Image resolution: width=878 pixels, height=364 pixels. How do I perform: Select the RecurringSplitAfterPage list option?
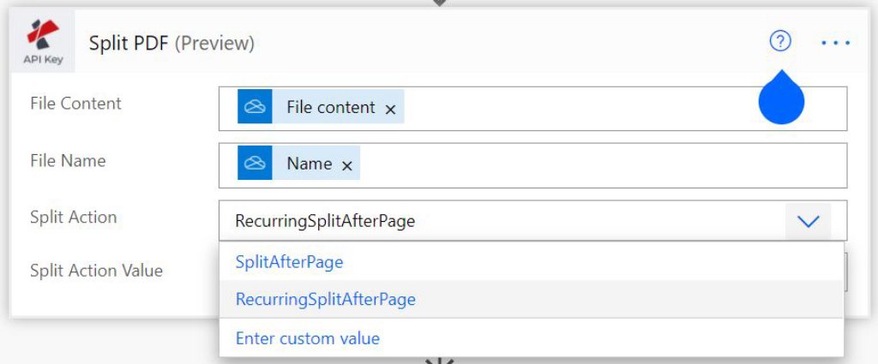[326, 300]
